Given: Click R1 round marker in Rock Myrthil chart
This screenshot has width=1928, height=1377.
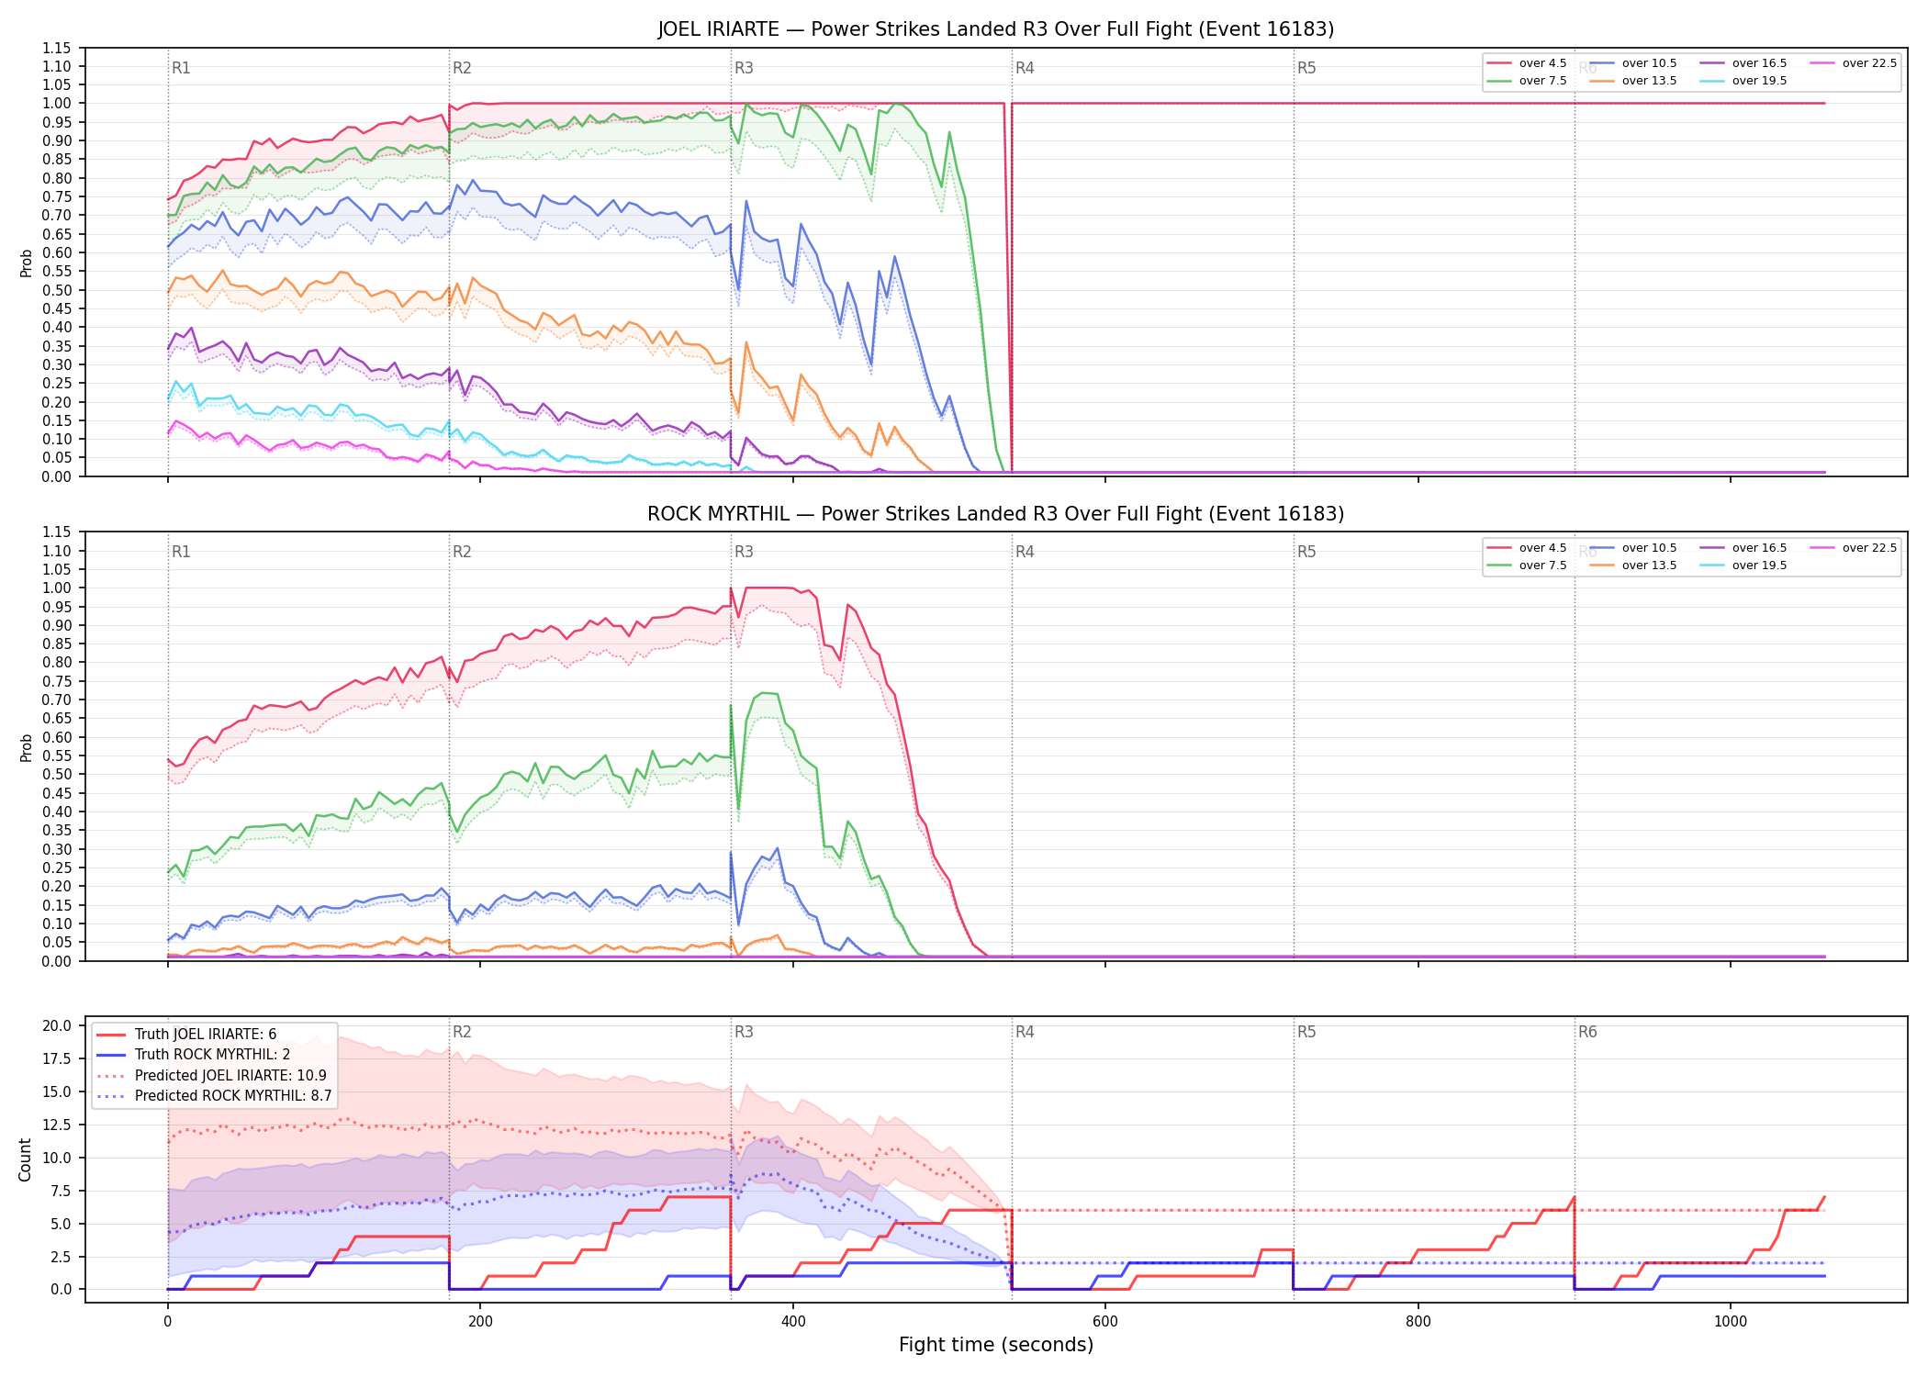Looking at the screenshot, I should (181, 552).
